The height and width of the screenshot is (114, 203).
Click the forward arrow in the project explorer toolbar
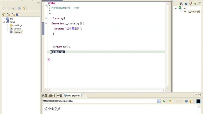(x=8, y=9)
